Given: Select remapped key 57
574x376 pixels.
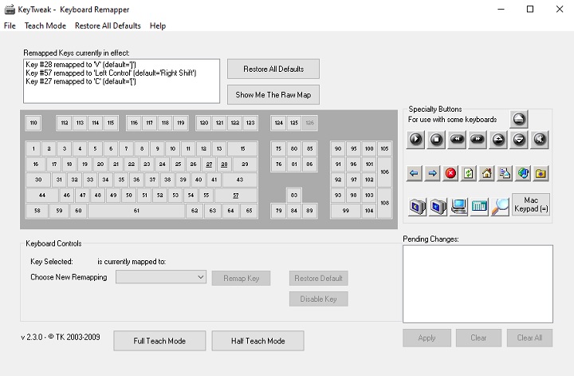Looking at the screenshot, I should pos(236,196).
